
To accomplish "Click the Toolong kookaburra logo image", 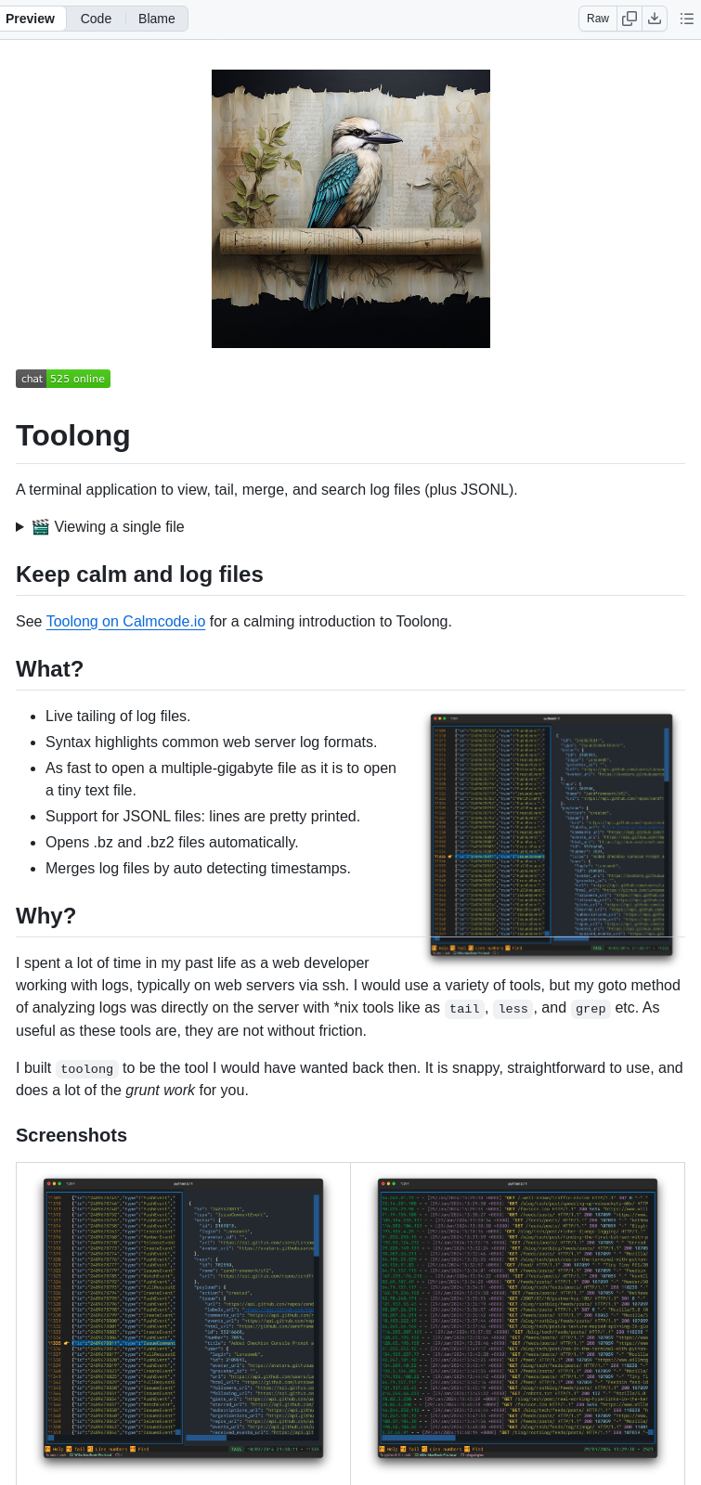I will coord(351,209).
